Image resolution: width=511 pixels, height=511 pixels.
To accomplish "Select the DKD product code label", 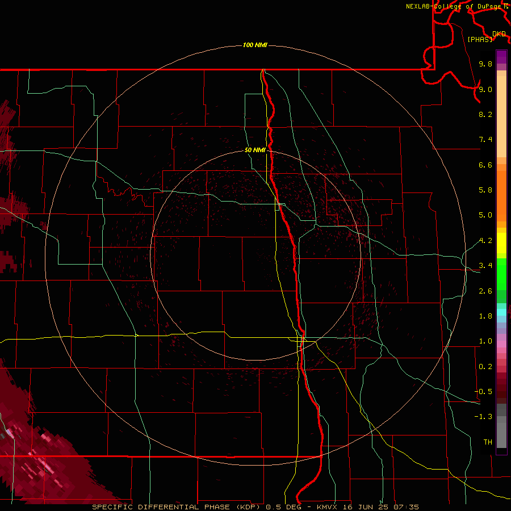I will [x=499, y=33].
